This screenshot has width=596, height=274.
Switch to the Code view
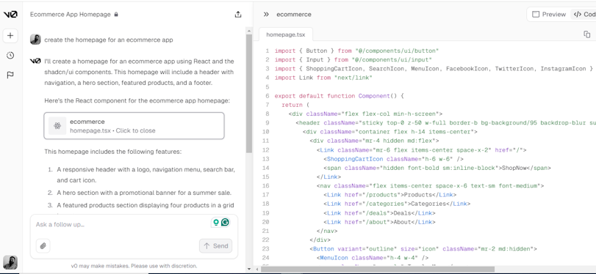[x=584, y=15]
